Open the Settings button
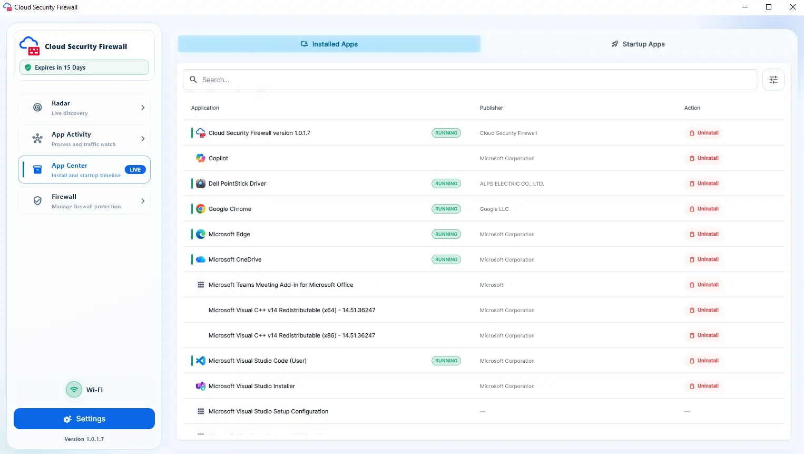The width and height of the screenshot is (804, 454). click(x=84, y=419)
